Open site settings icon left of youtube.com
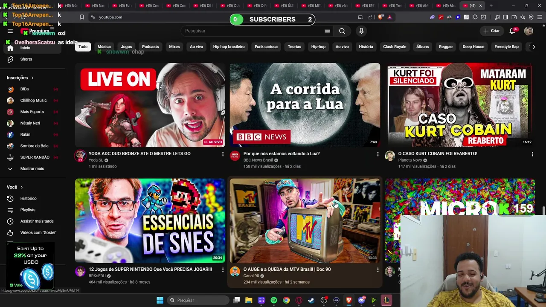This screenshot has width=546, height=307. pos(93,17)
